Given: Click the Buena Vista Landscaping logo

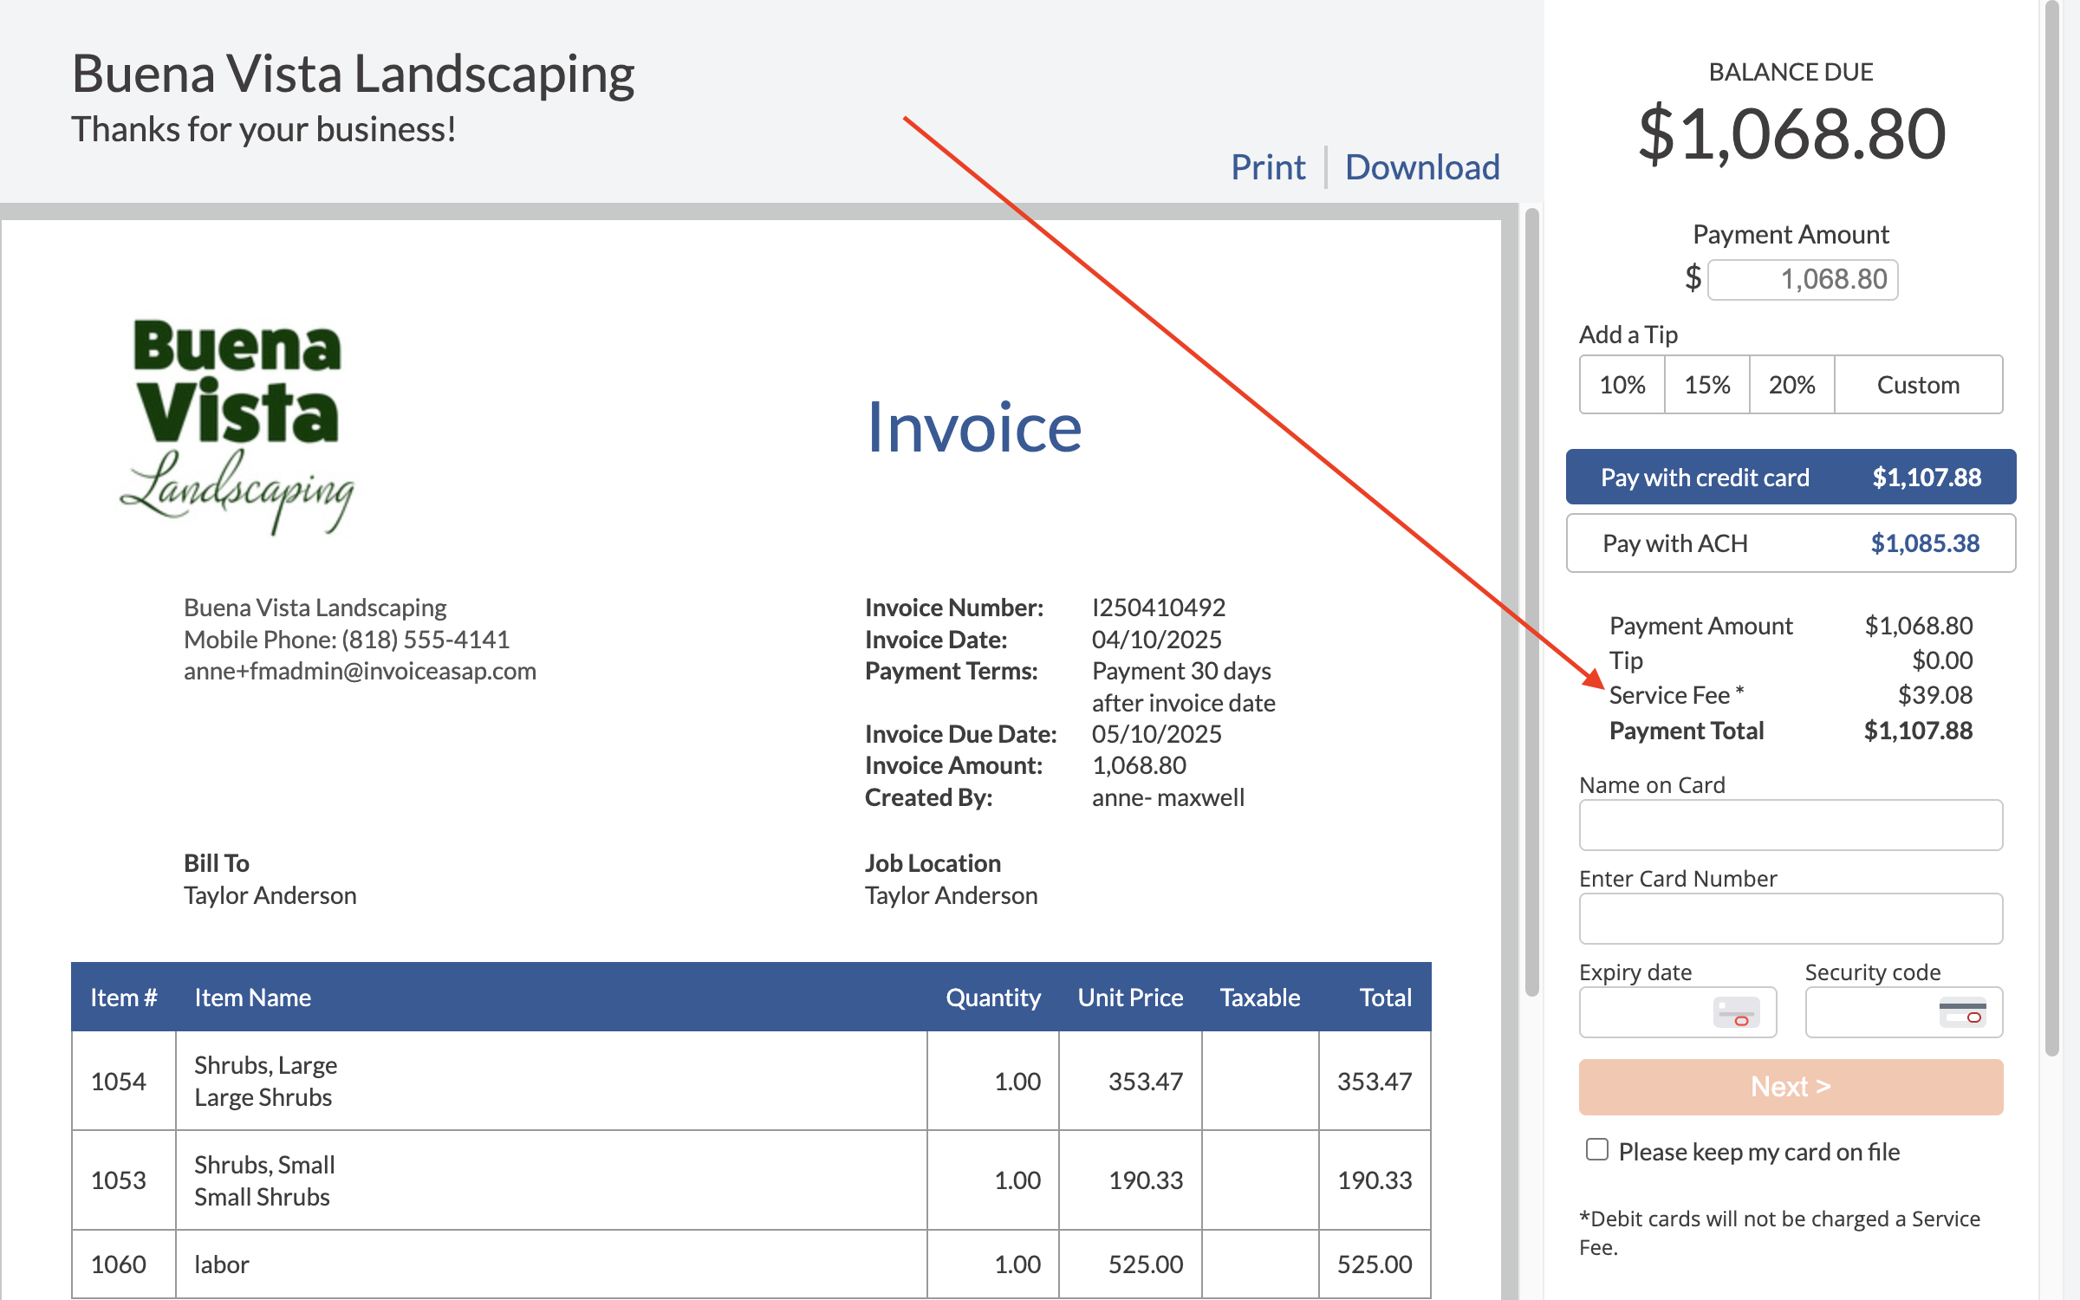Looking at the screenshot, I should tap(237, 426).
